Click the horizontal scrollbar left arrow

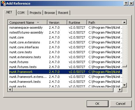click(10, 90)
